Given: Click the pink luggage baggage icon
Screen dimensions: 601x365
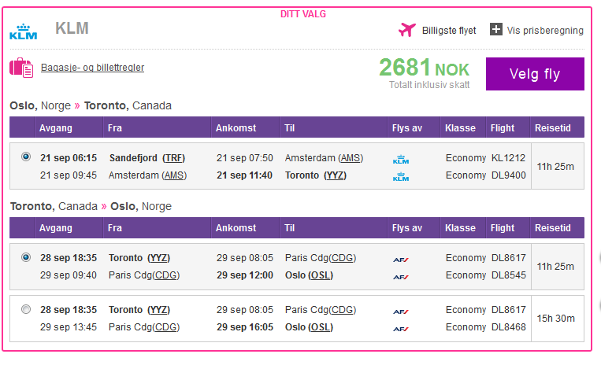Looking at the screenshot, I should pyautogui.click(x=21, y=68).
